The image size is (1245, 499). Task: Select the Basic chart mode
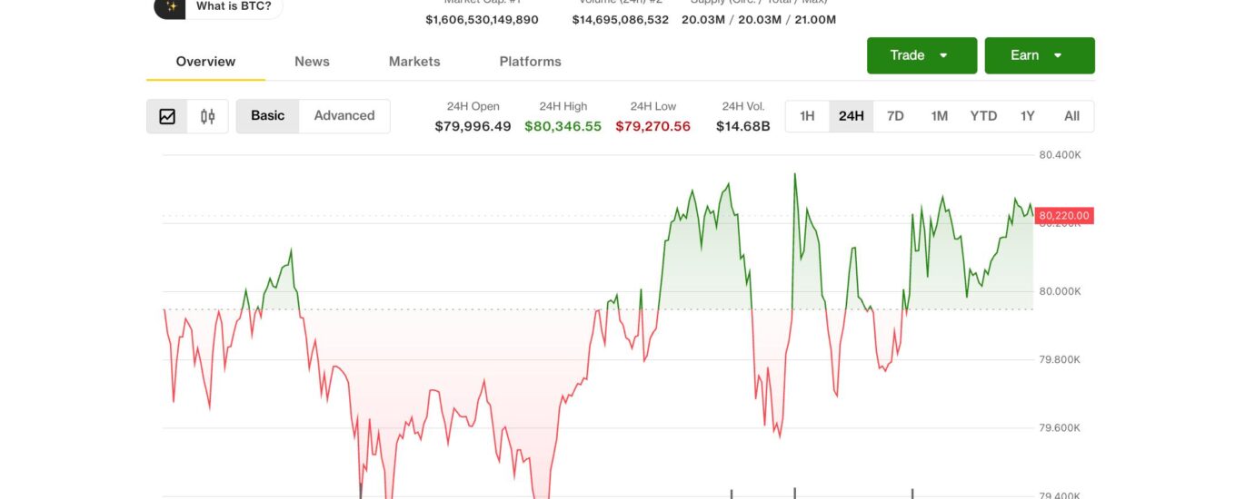coord(268,116)
